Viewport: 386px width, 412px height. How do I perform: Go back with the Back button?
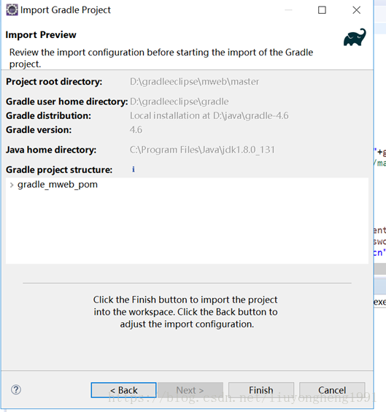coord(123,390)
